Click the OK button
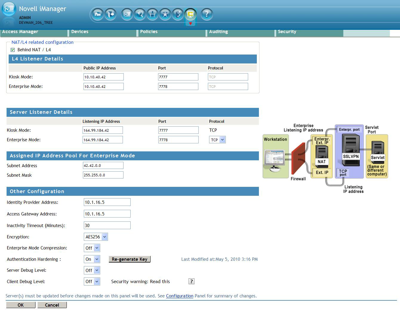The image size is (400, 312). pos(21,305)
